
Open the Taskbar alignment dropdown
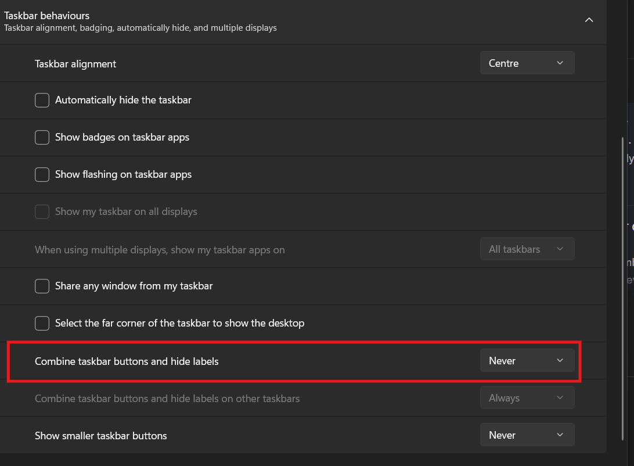click(x=527, y=63)
